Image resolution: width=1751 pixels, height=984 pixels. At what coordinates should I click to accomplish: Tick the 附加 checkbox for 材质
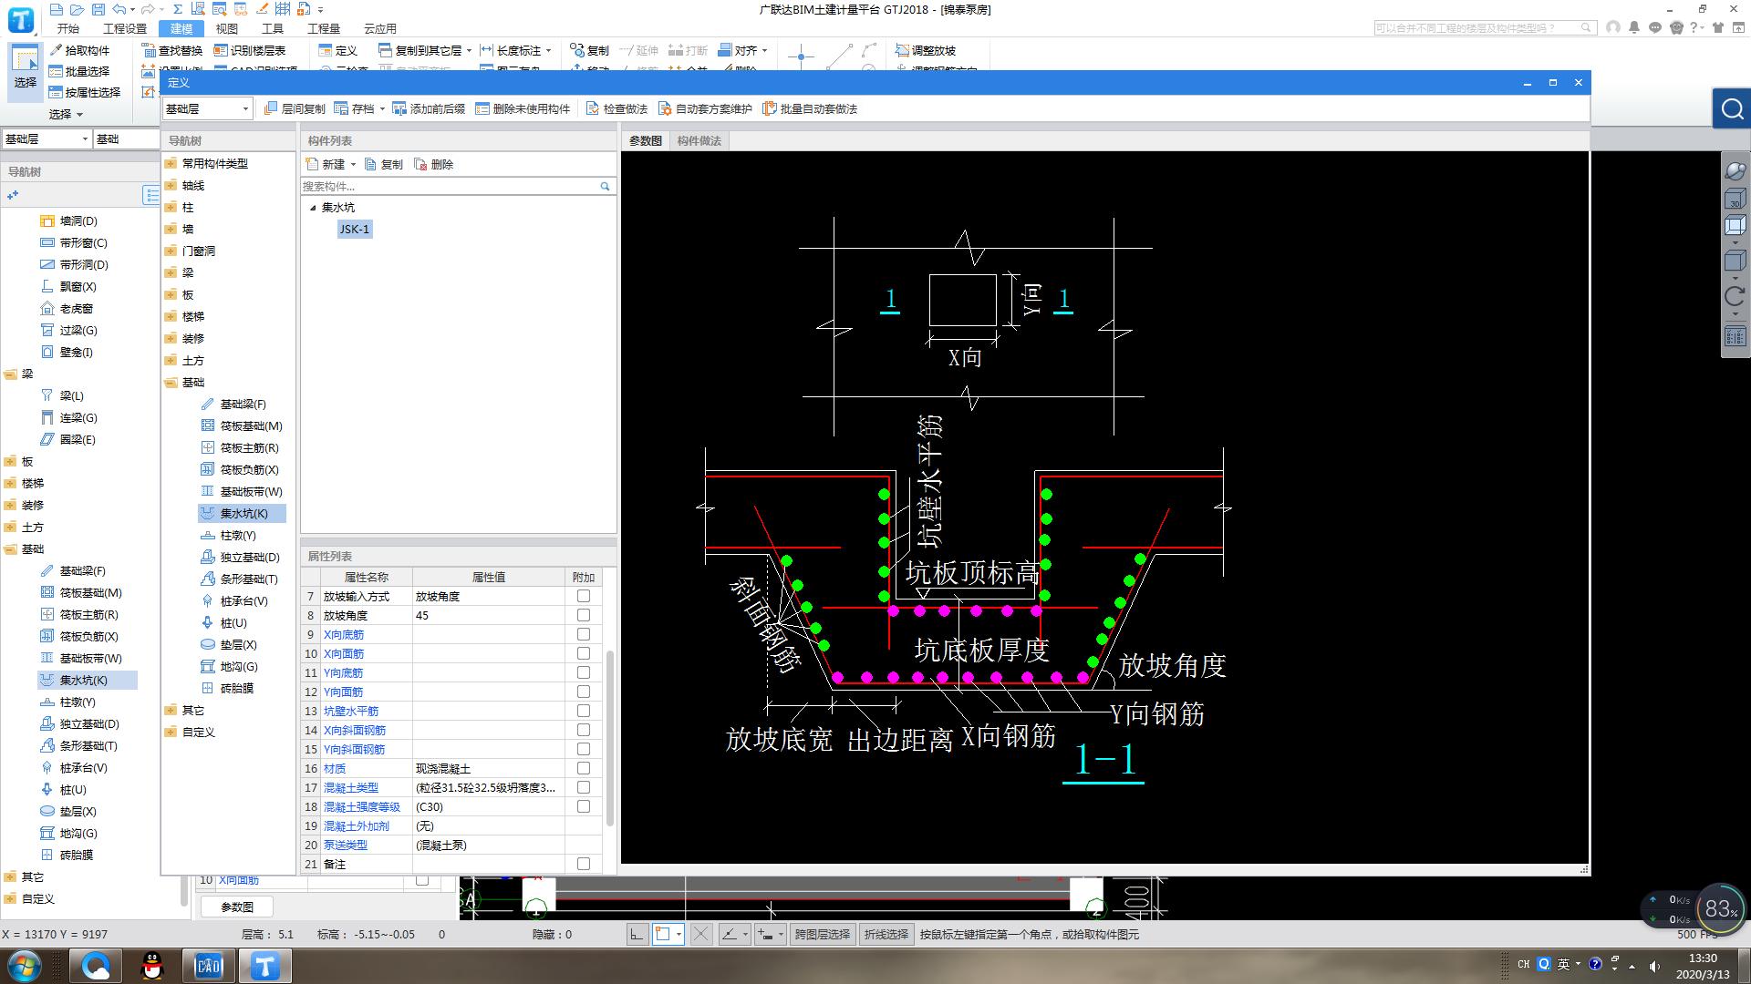pyautogui.click(x=584, y=768)
